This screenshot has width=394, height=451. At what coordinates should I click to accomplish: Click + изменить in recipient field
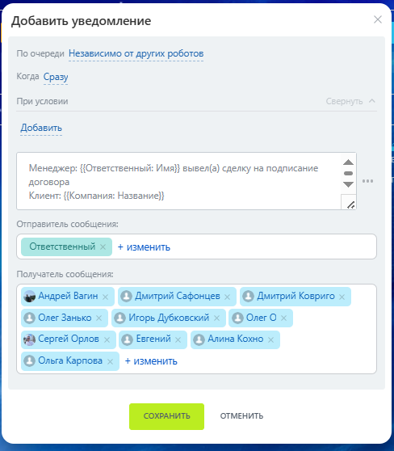151,361
